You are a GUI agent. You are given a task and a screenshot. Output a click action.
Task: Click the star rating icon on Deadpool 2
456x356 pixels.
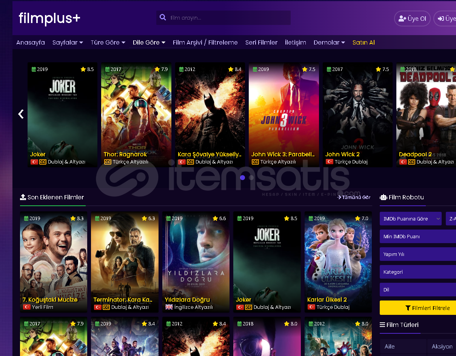tap(452, 69)
